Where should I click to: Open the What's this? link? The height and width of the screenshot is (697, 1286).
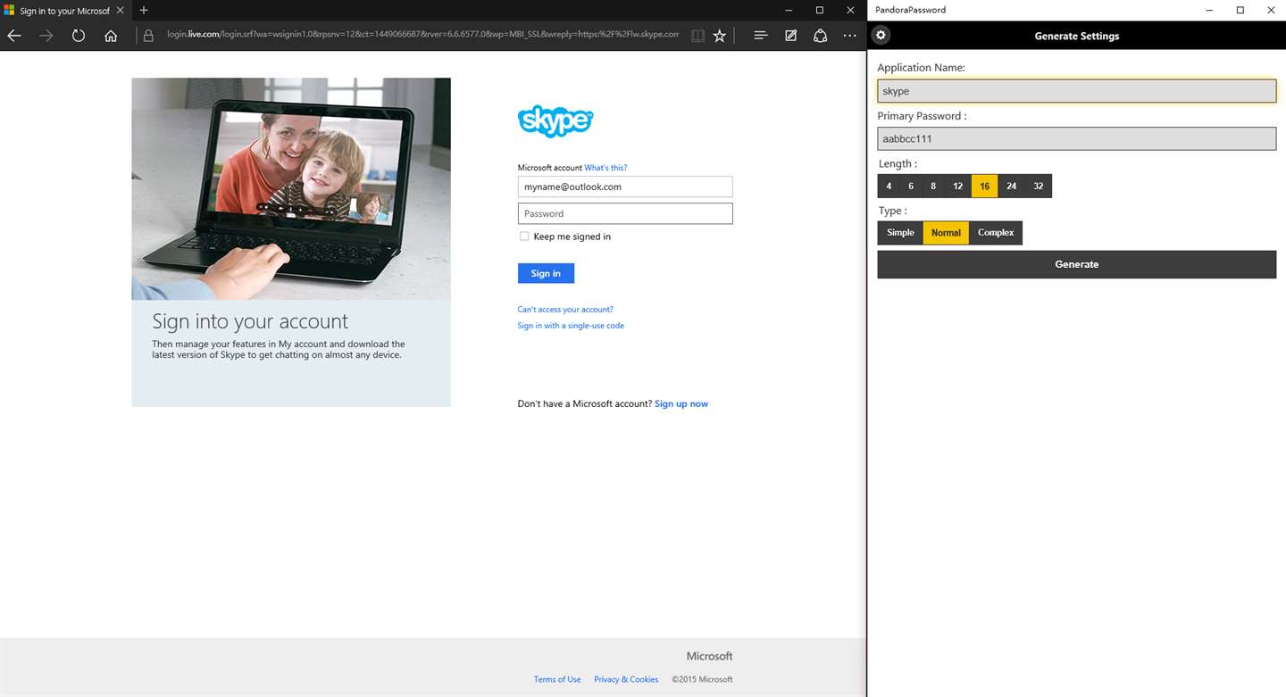point(605,168)
